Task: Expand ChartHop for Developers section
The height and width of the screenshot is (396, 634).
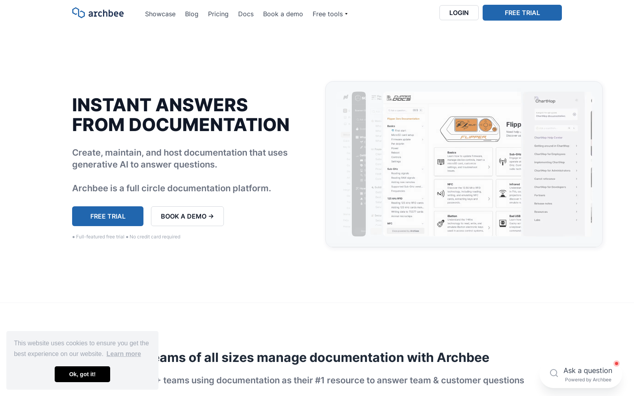Action: (x=577, y=187)
